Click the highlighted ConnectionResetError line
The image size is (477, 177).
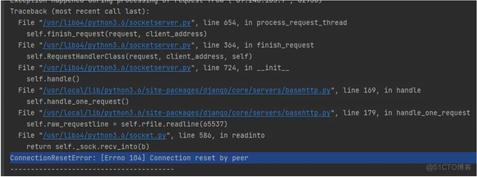(129, 159)
